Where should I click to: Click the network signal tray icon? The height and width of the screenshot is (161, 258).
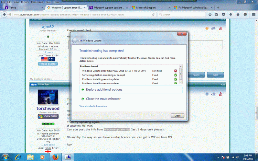tap(233, 157)
